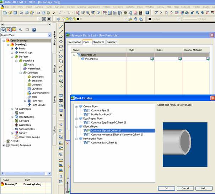The image size is (215, 194).
Task: Open the Pipes menu in menu bar
Action: pos(140,7)
